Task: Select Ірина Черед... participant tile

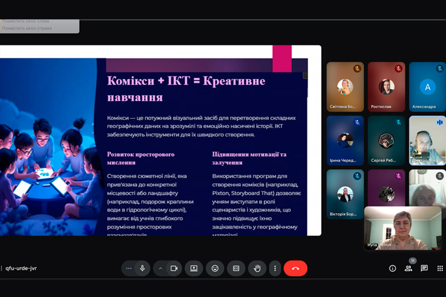Action: click(x=345, y=141)
